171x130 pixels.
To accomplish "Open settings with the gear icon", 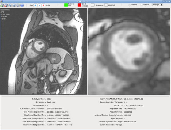I will click(x=18, y=5).
